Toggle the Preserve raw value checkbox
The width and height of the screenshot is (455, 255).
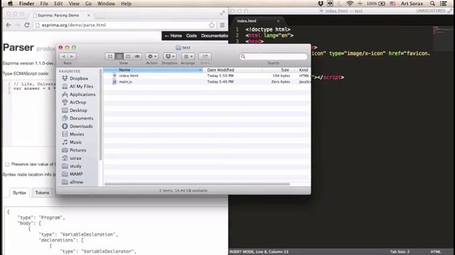[x=7, y=164]
